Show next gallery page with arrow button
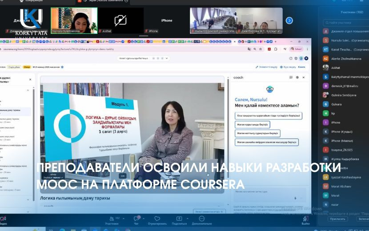The image size is (369, 231). [x=289, y=21]
